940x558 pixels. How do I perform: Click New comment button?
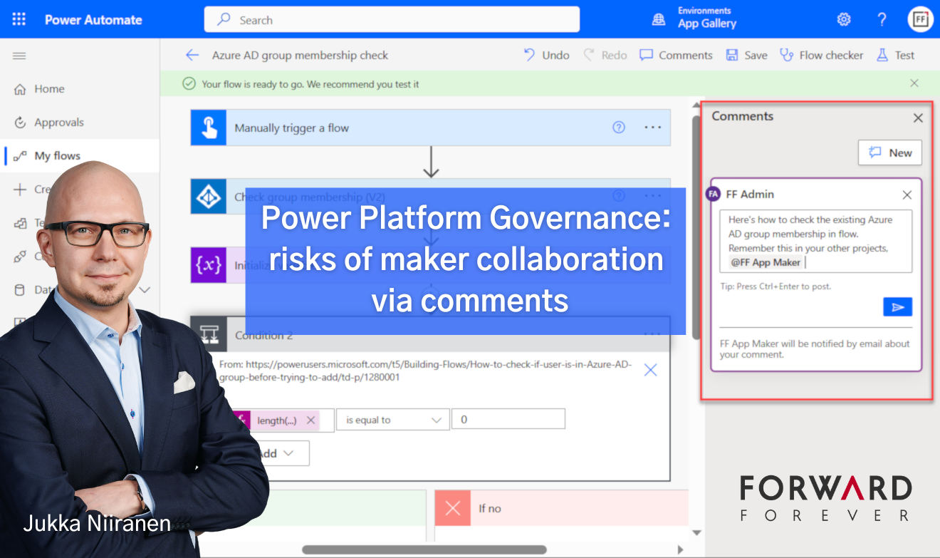(x=890, y=153)
